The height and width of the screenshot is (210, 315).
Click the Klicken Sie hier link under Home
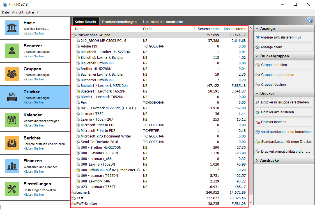click(x=34, y=33)
